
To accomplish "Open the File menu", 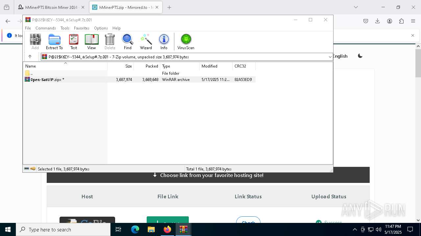I will (28, 28).
